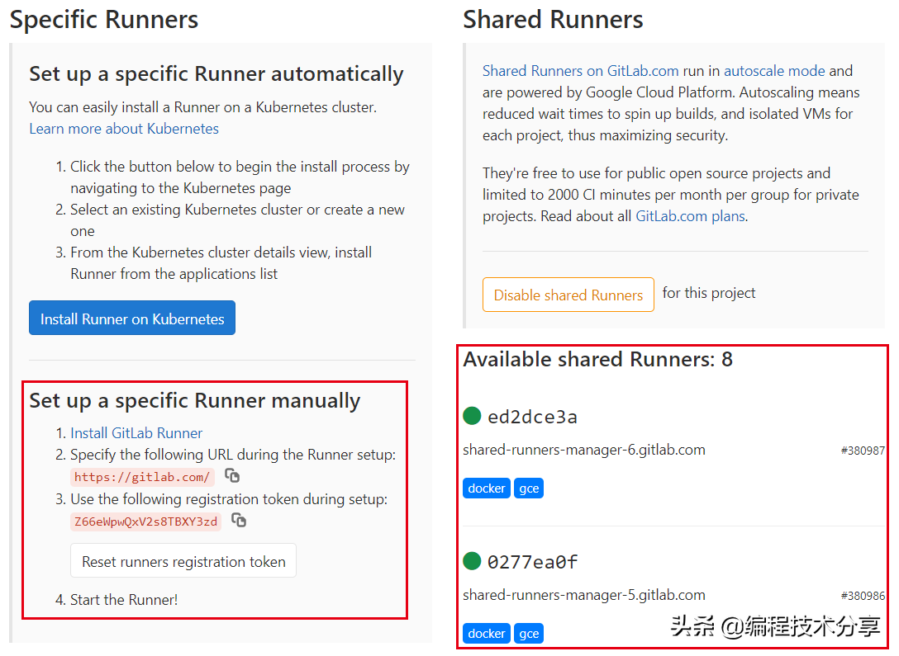The image size is (899, 656).
Task: Click the Specific Runners heading
Action: point(104,20)
